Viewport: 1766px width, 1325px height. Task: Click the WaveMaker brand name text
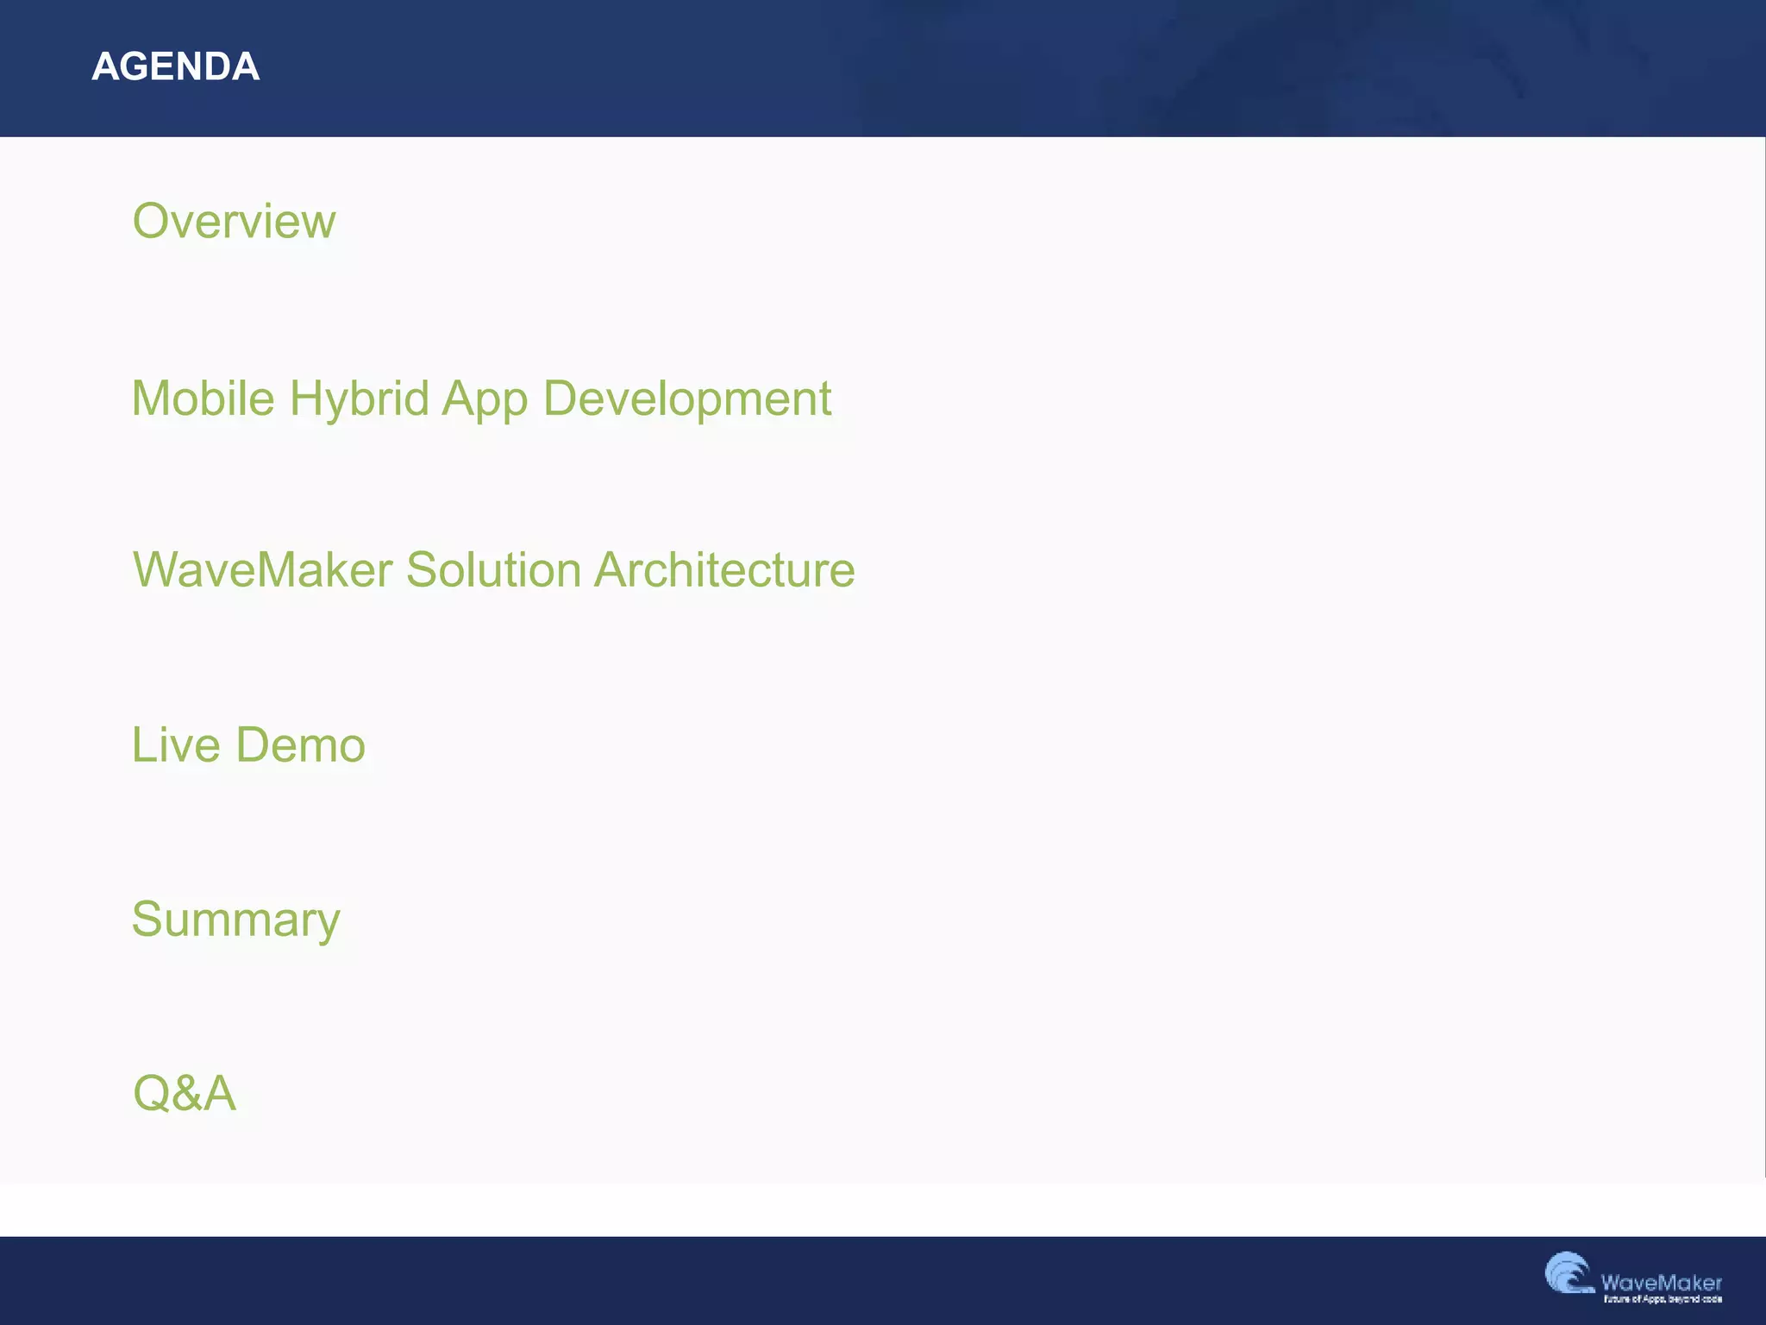[x=1661, y=1283]
